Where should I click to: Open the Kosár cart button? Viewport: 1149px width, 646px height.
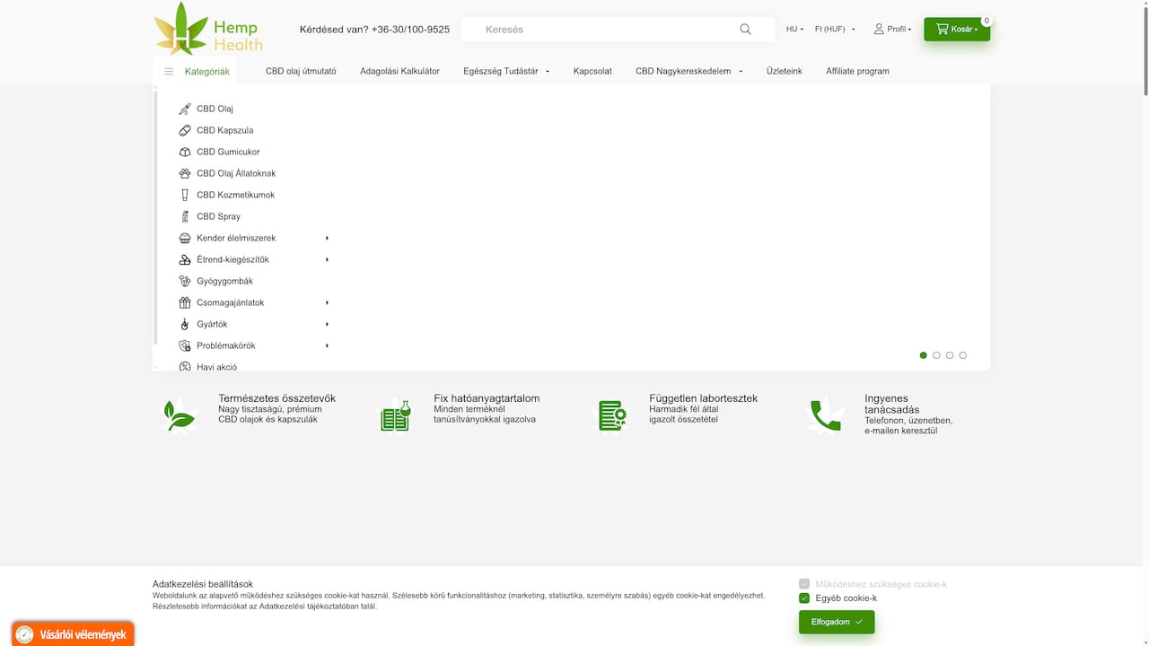pyautogui.click(x=956, y=30)
